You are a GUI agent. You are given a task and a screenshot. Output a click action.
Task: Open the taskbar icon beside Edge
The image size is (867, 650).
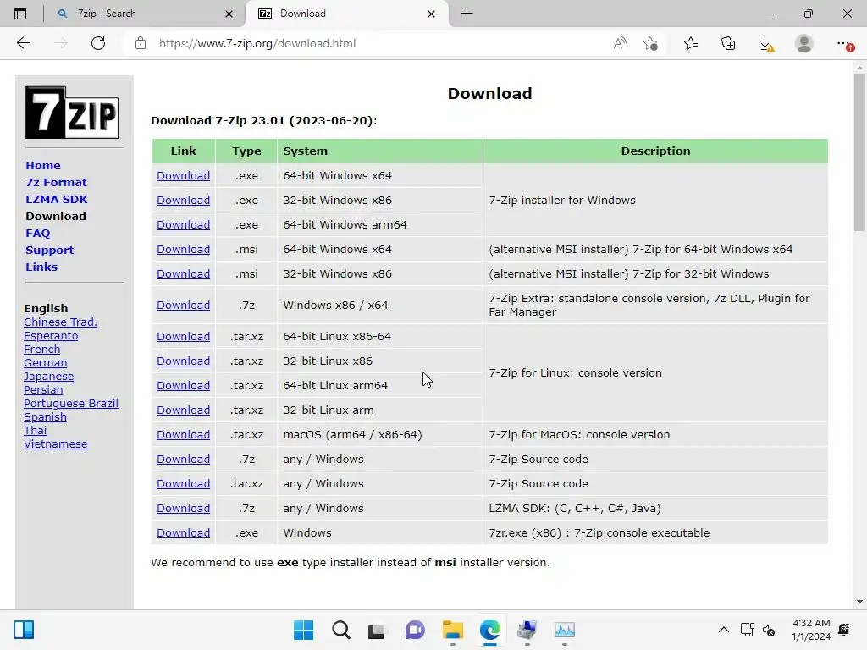pyautogui.click(x=527, y=630)
